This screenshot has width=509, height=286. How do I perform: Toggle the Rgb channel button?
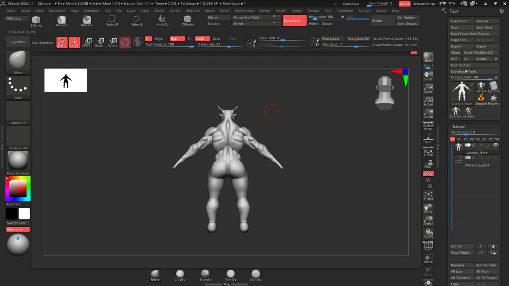tap(177, 39)
